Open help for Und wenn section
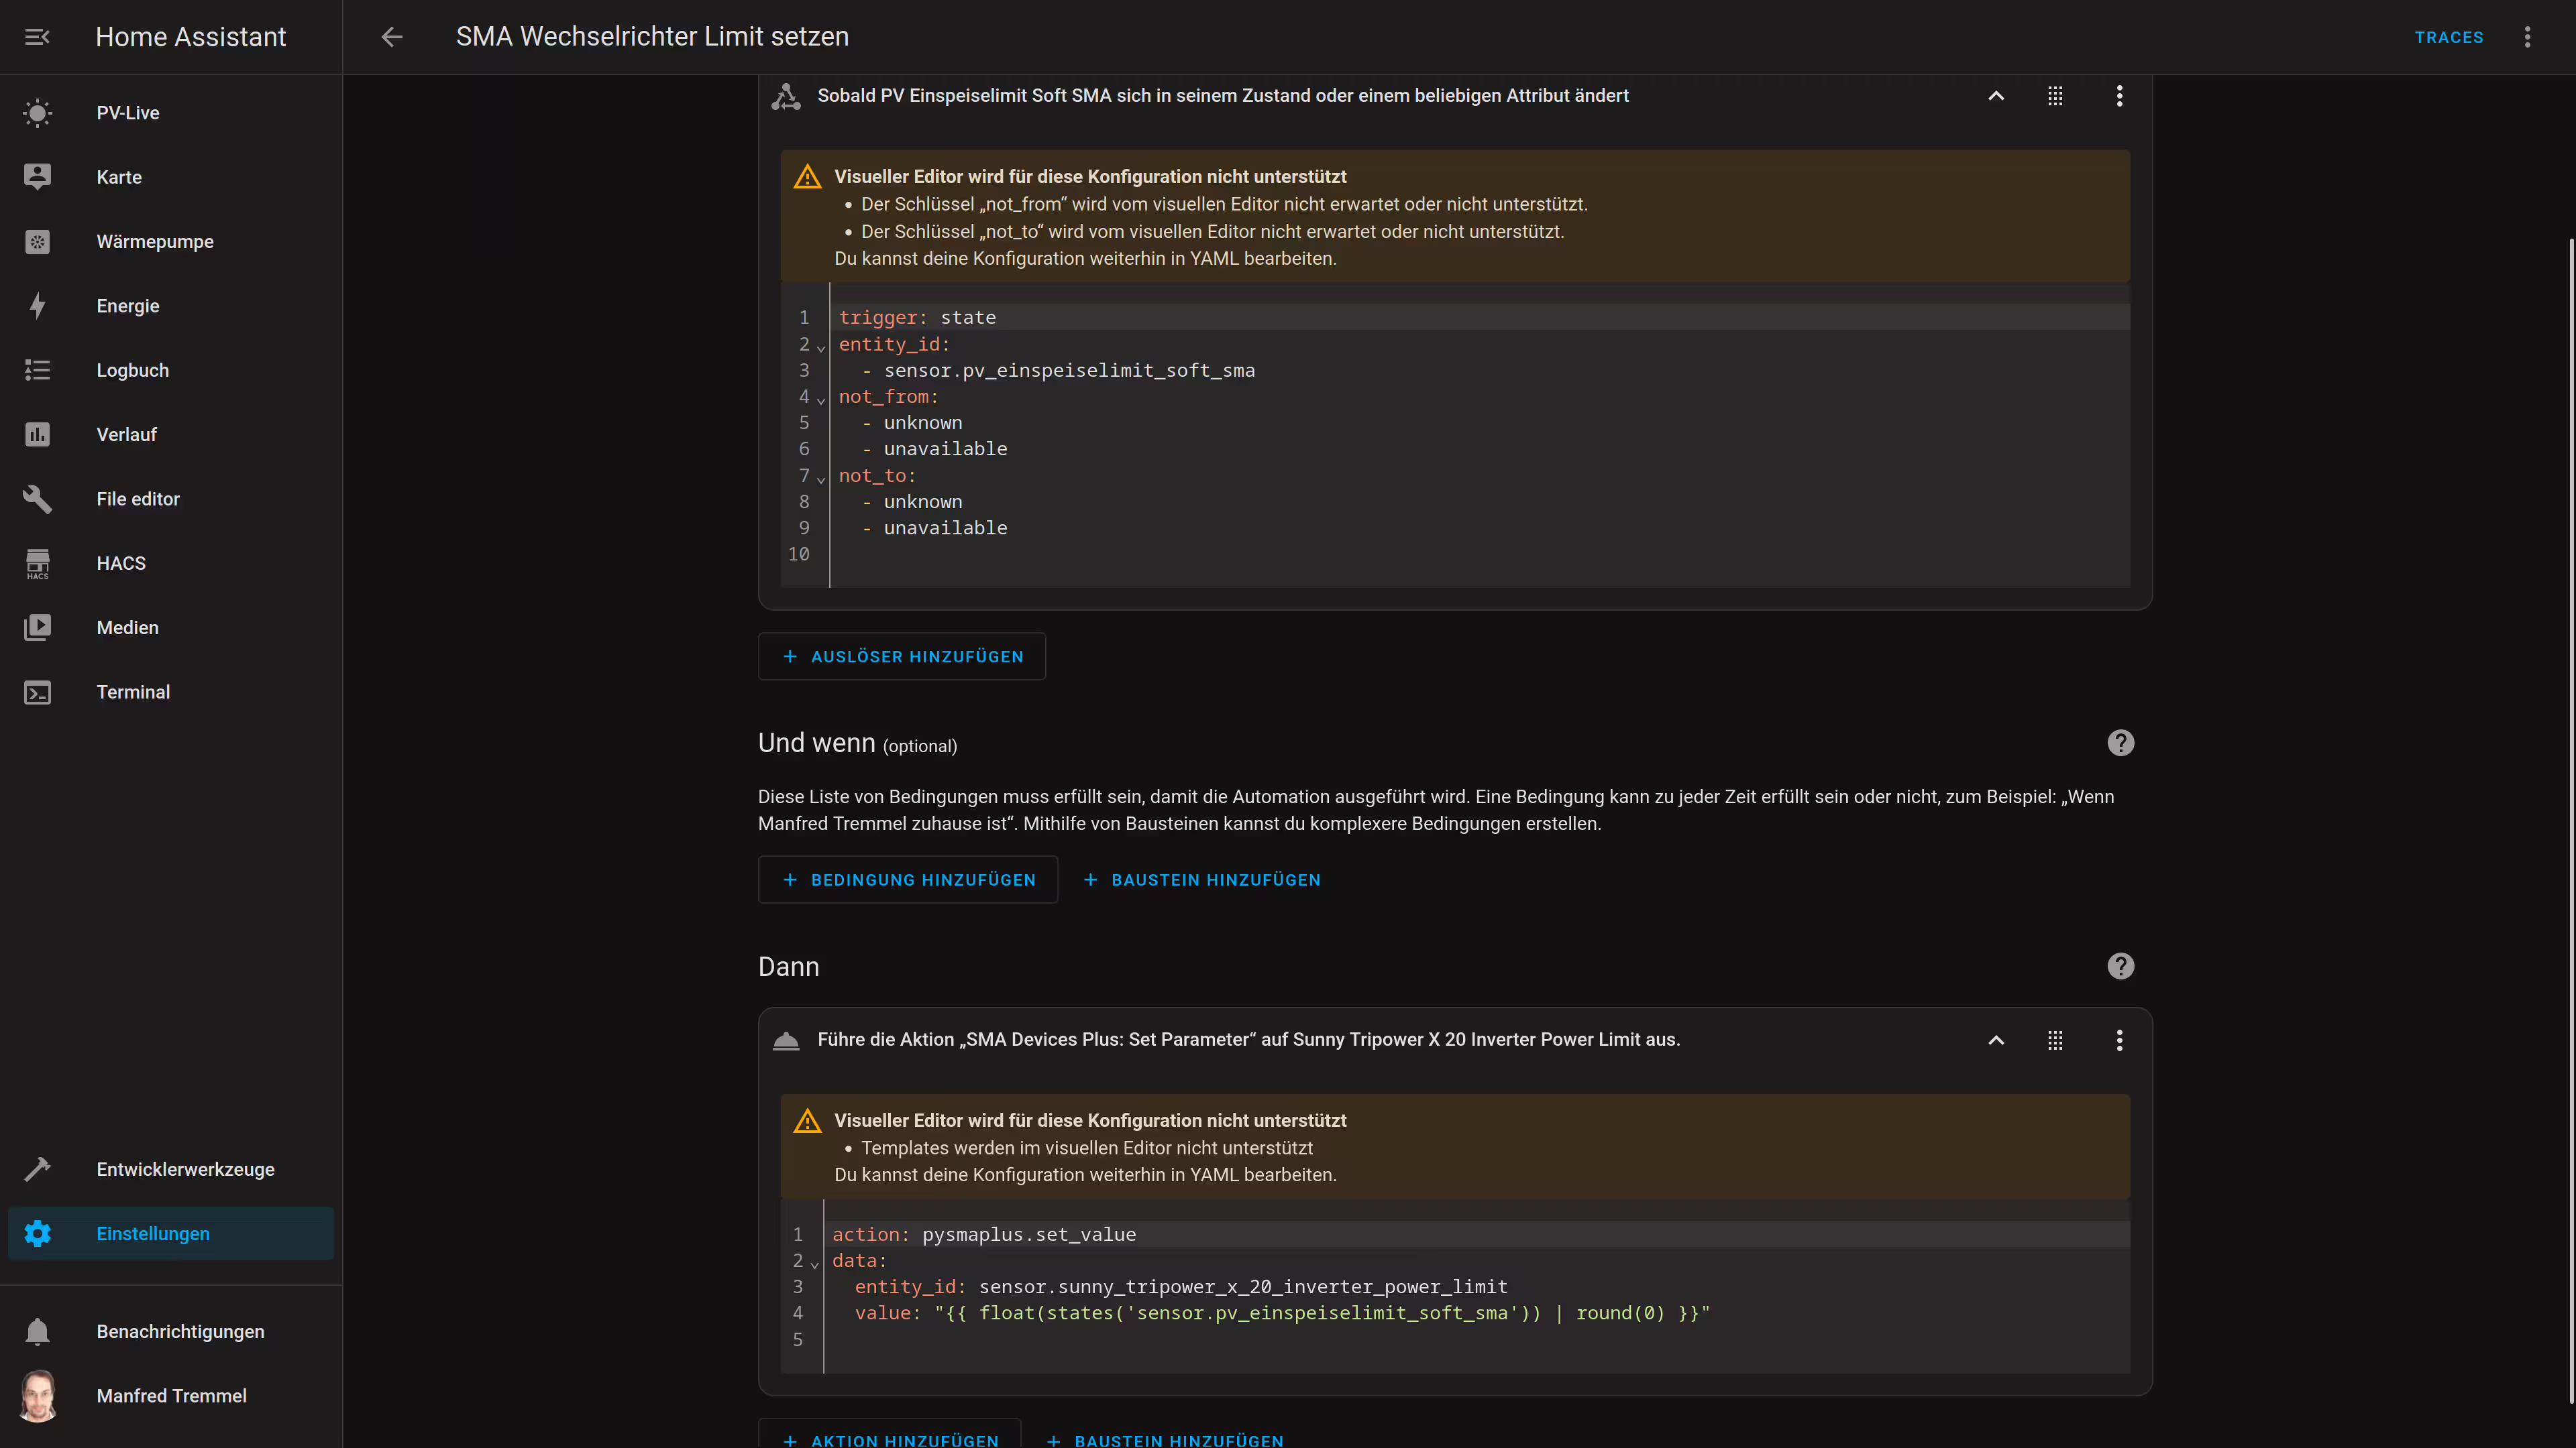 2120,743
